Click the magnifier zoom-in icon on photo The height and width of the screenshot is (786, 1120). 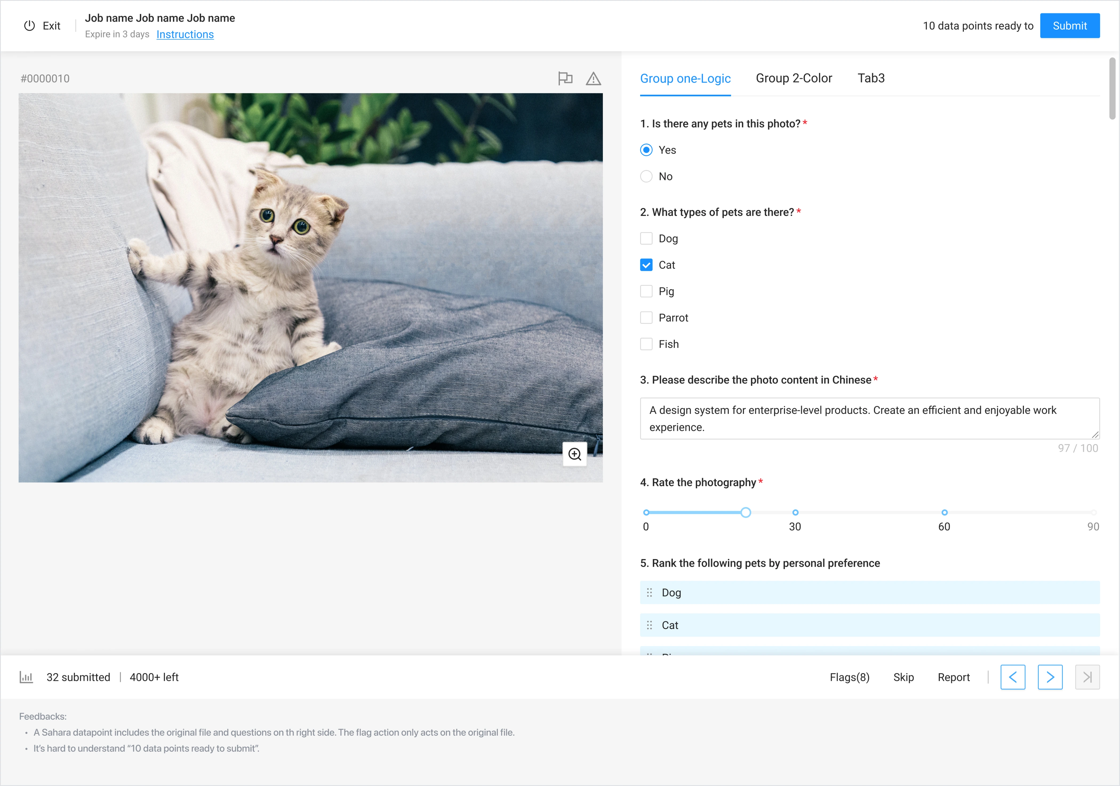click(575, 454)
